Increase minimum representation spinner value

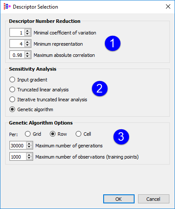click(28, 42)
